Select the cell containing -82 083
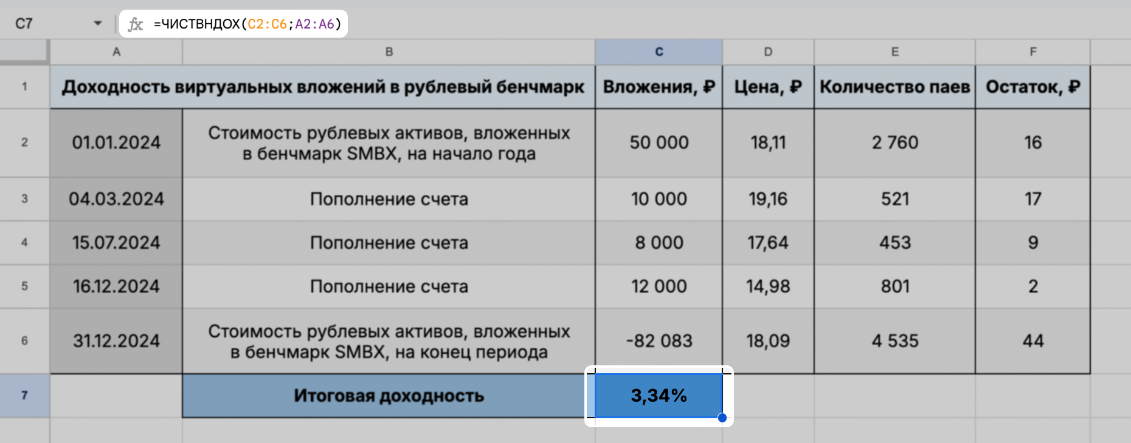 coord(659,340)
